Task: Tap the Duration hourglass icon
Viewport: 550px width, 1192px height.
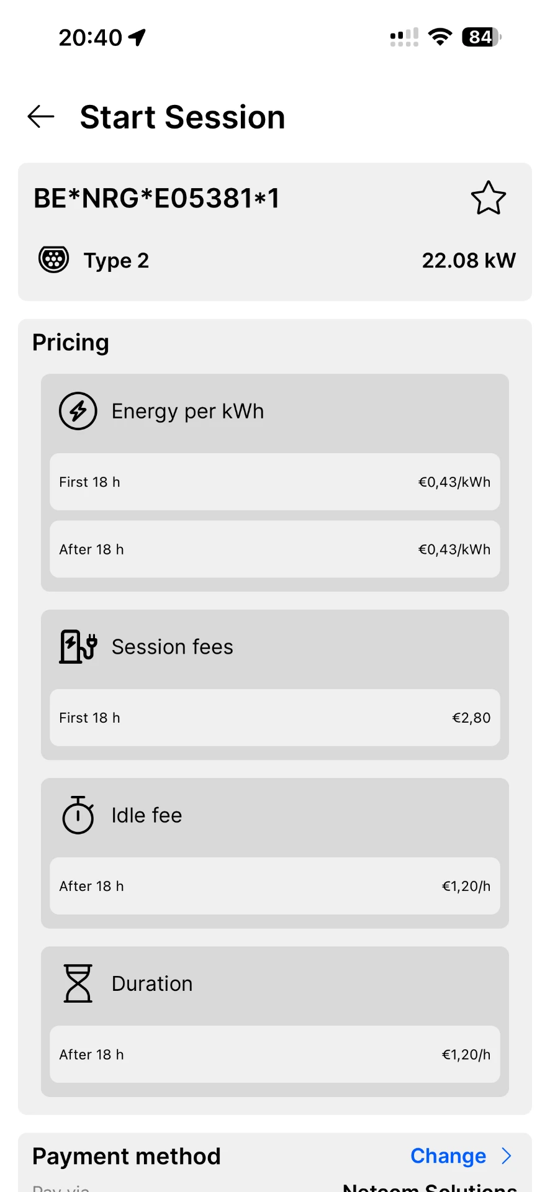Action: (78, 983)
